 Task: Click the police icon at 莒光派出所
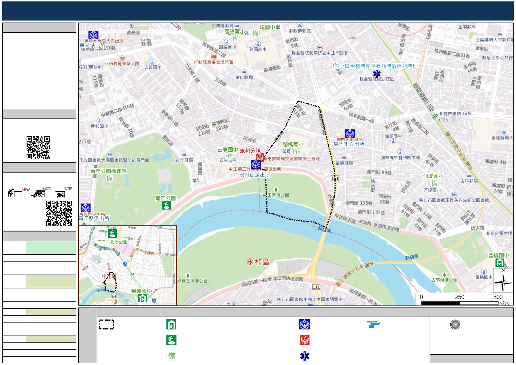click(x=93, y=35)
